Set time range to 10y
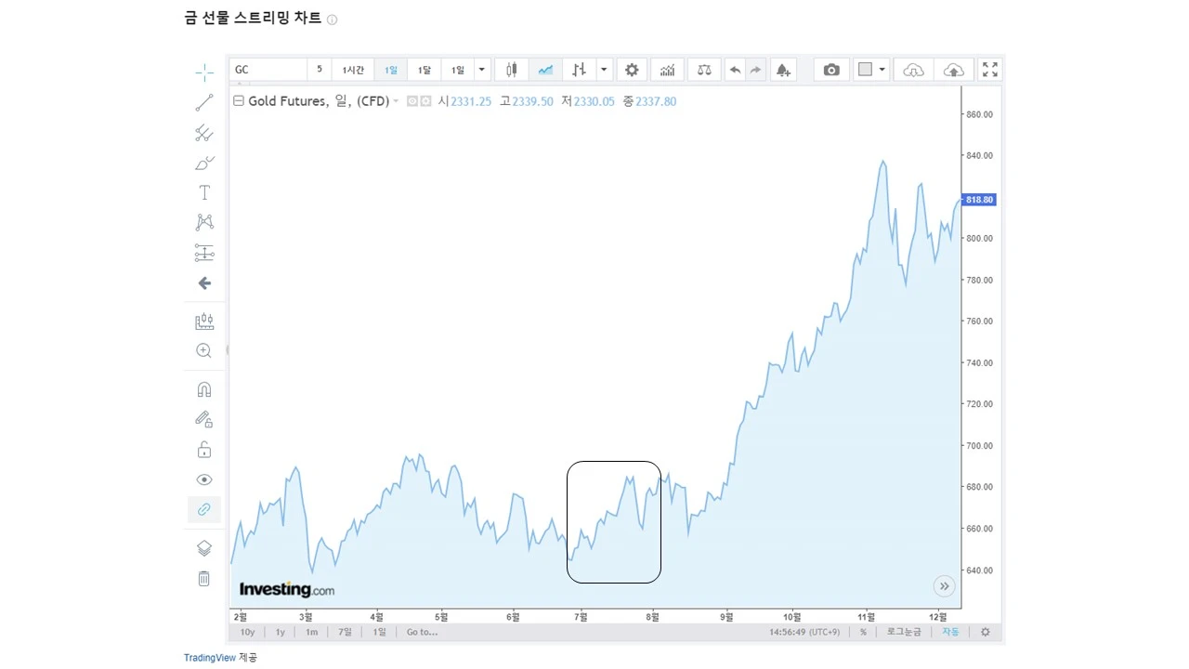1189x669 pixels. point(247,632)
